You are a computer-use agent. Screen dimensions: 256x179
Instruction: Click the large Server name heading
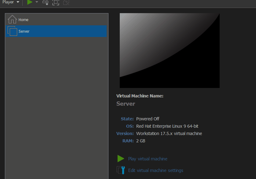tap(126, 104)
